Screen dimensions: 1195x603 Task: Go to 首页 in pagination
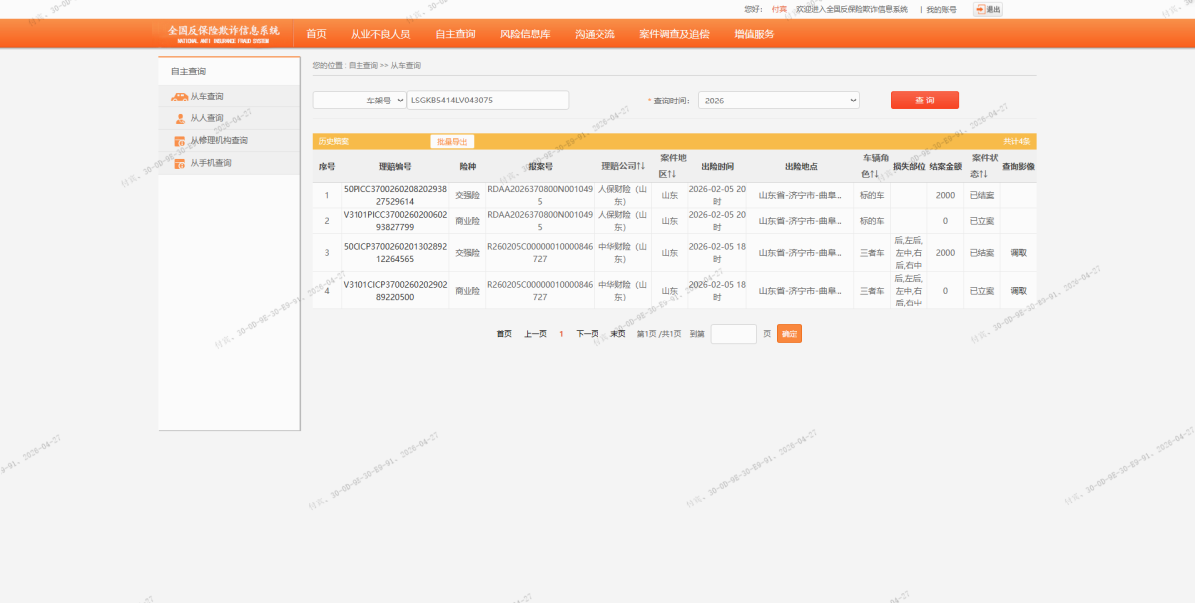point(504,334)
